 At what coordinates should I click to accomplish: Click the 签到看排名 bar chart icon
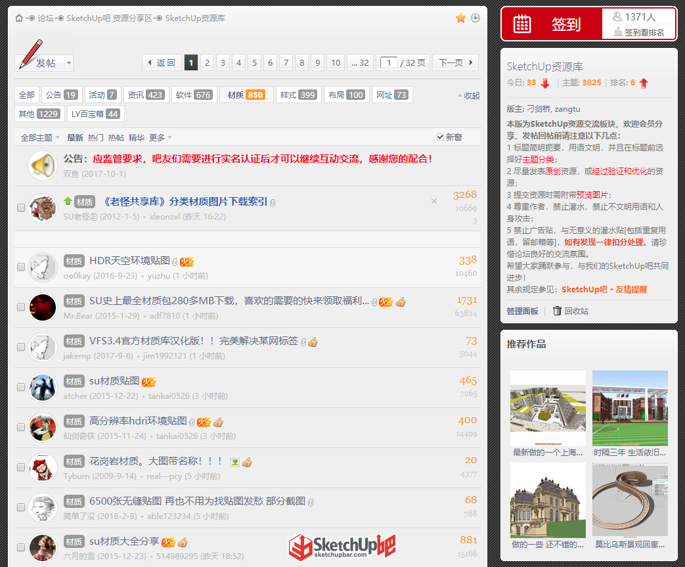618,32
